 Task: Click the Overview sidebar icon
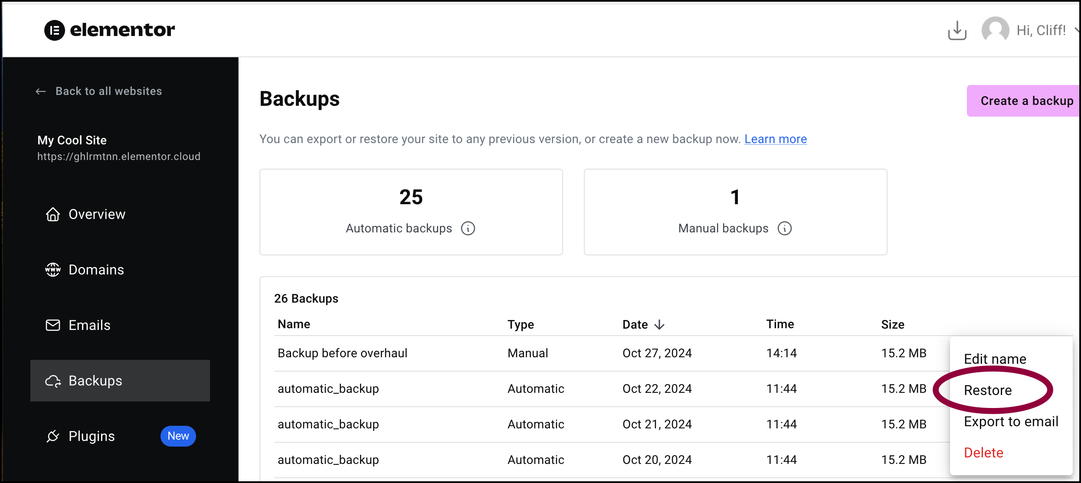click(x=52, y=213)
